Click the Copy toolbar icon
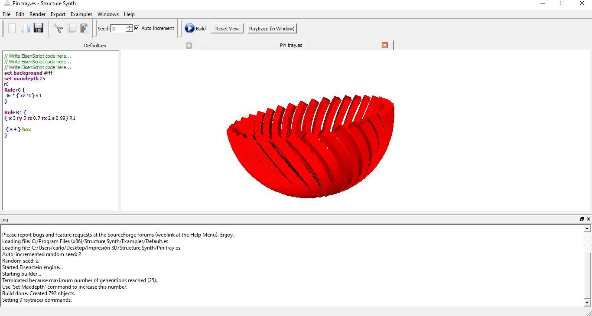Screen dimensions: 592x316 click(72, 28)
